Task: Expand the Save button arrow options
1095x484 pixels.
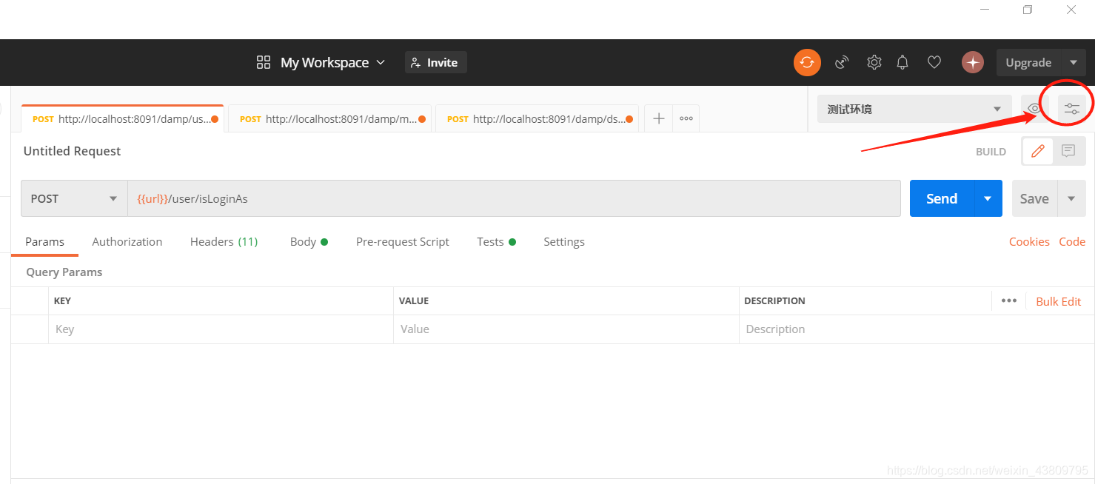Action: tap(1071, 198)
